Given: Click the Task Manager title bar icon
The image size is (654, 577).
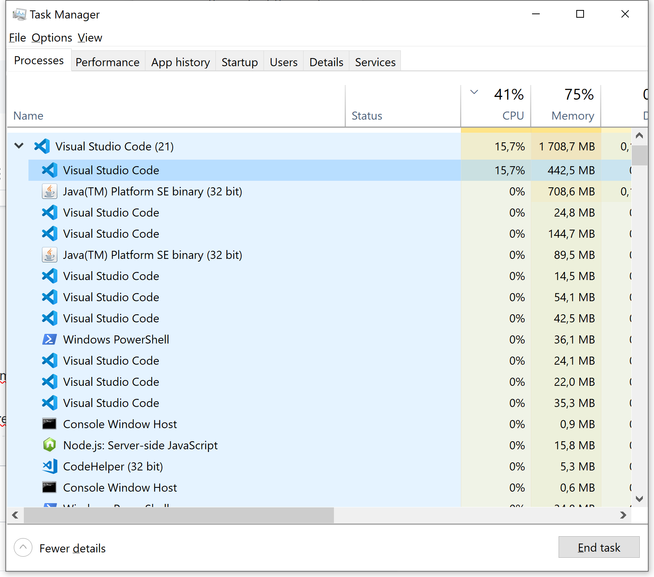Looking at the screenshot, I should [19, 15].
